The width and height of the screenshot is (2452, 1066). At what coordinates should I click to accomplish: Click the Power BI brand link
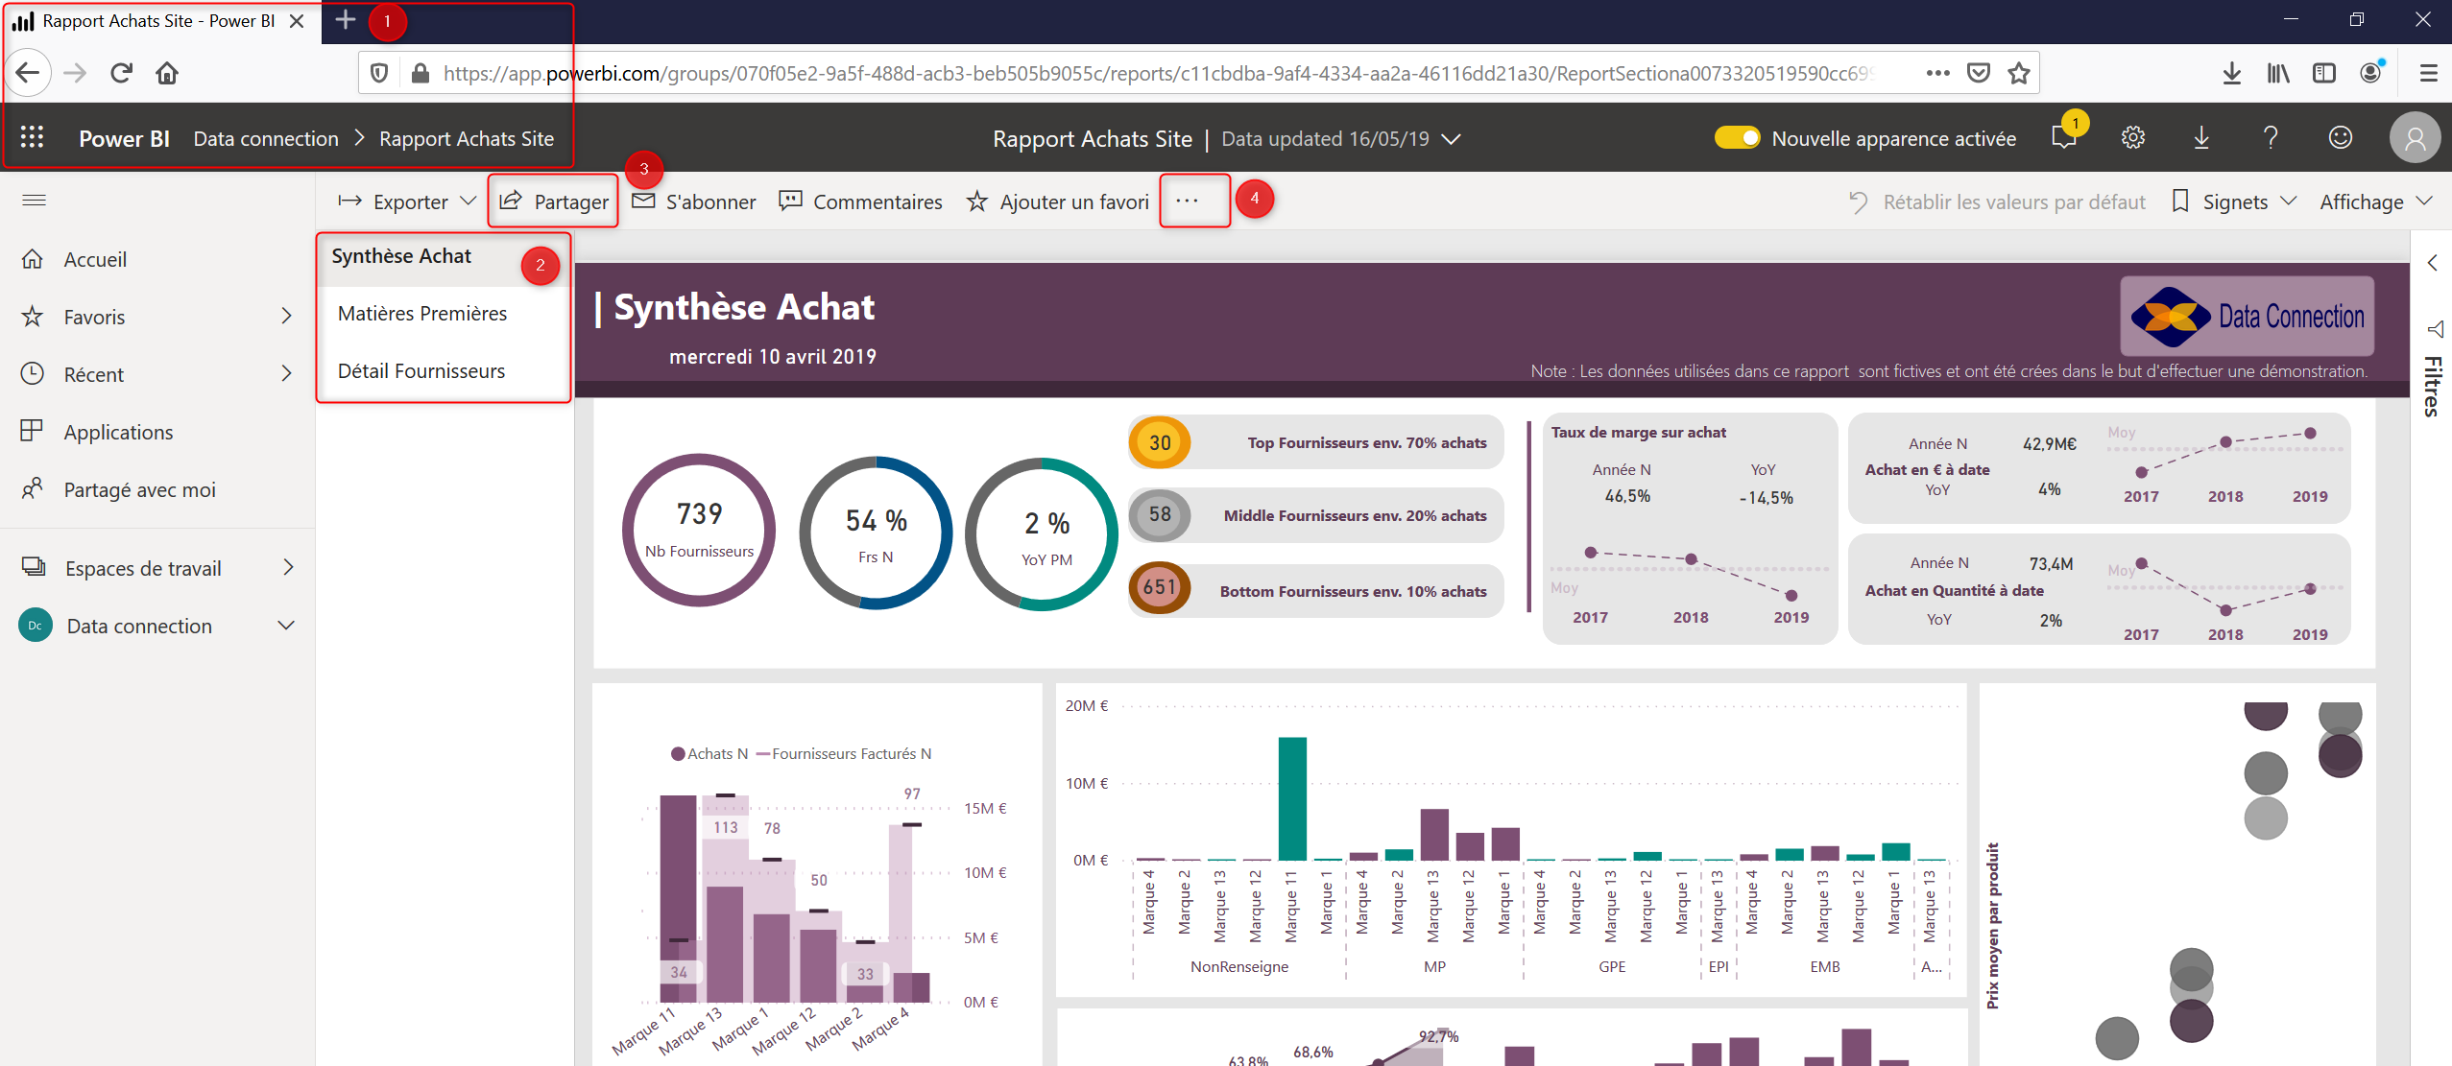[x=124, y=138]
